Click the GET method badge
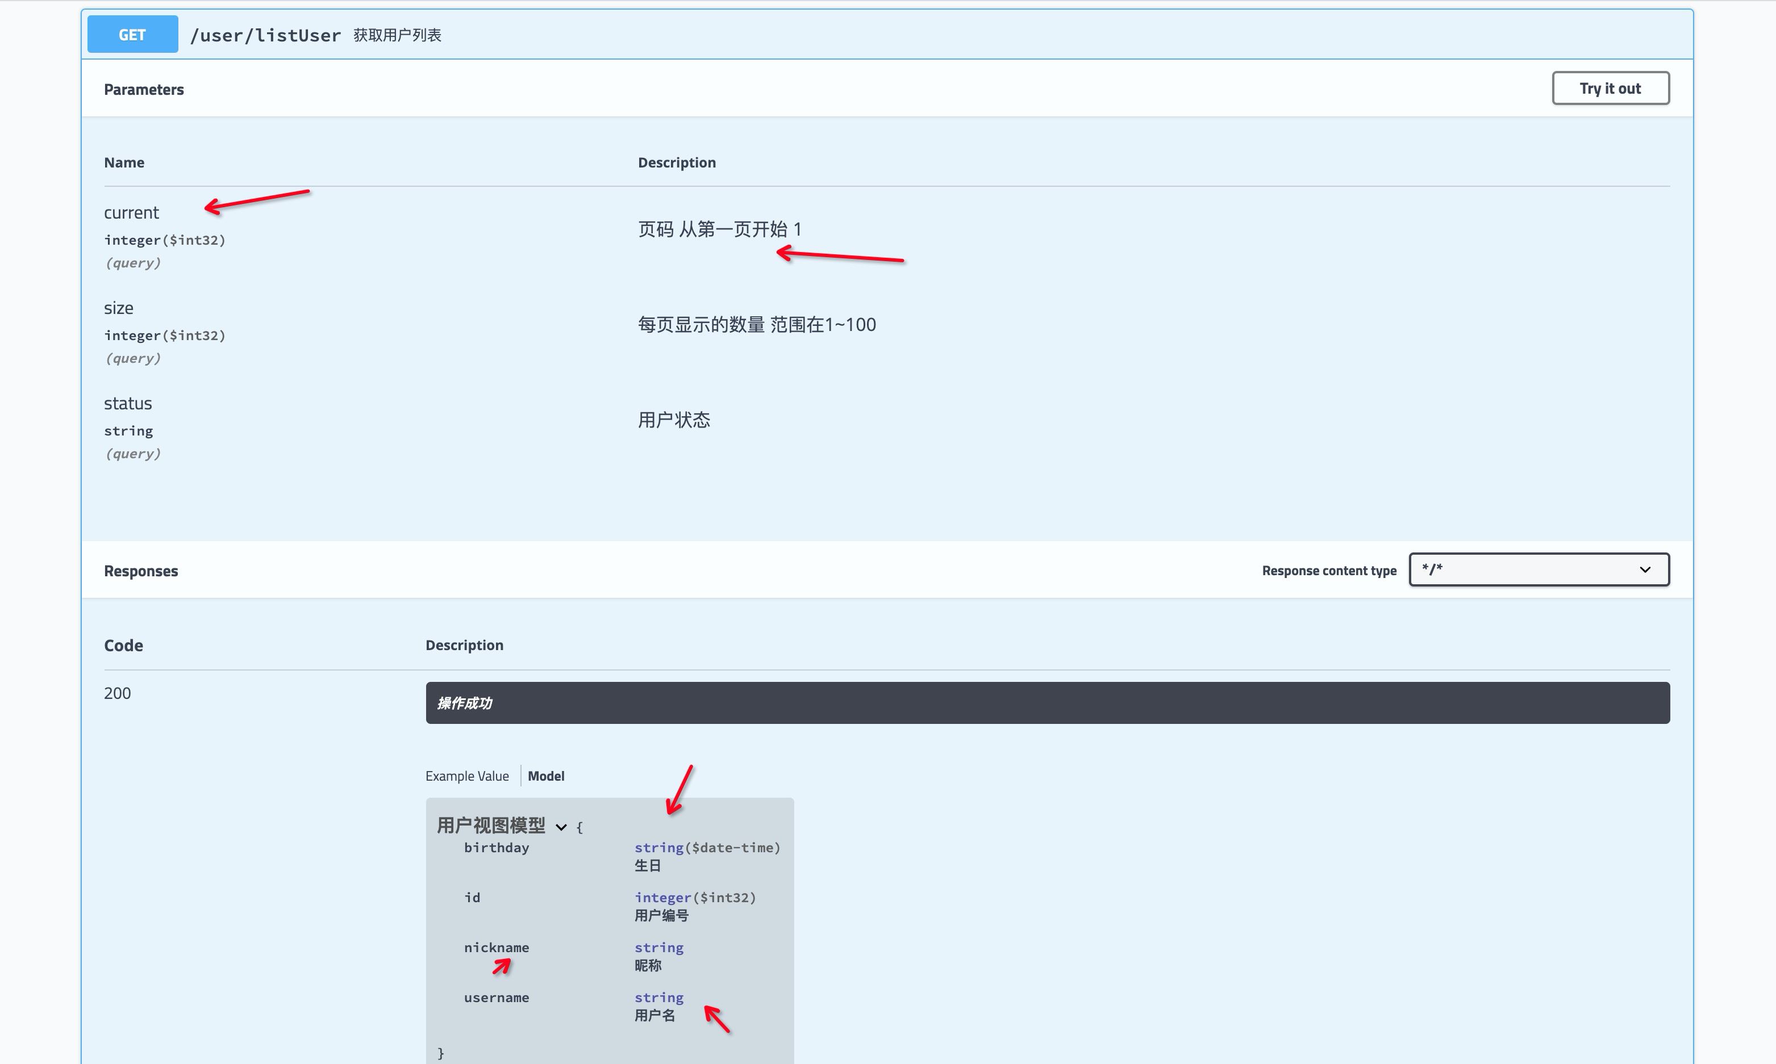The height and width of the screenshot is (1064, 1776). (x=131, y=33)
